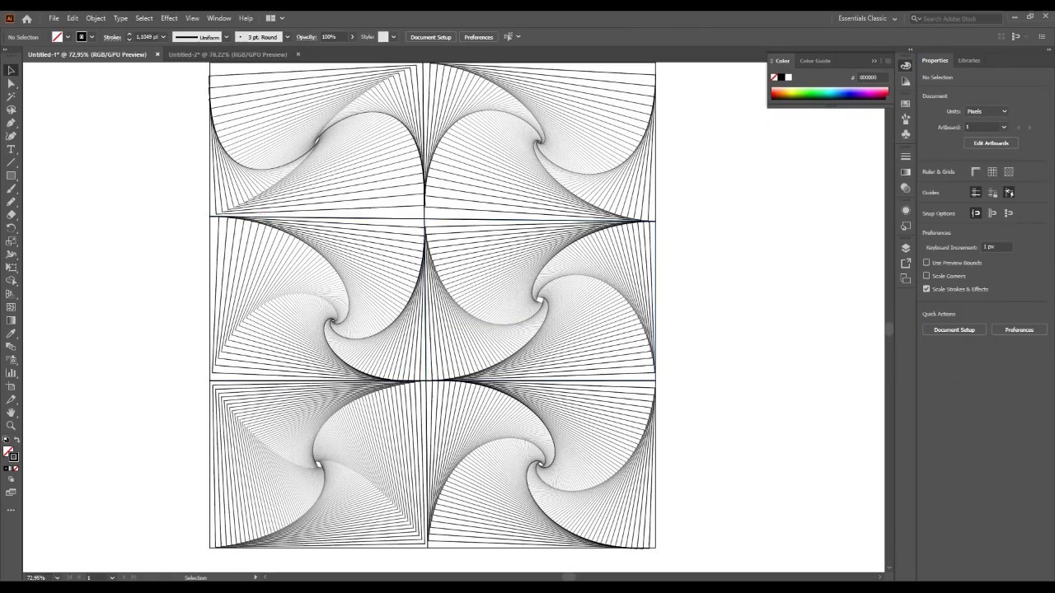
Task: Toggle transparency grid in Ruler & Grids
Action: [x=1009, y=171]
